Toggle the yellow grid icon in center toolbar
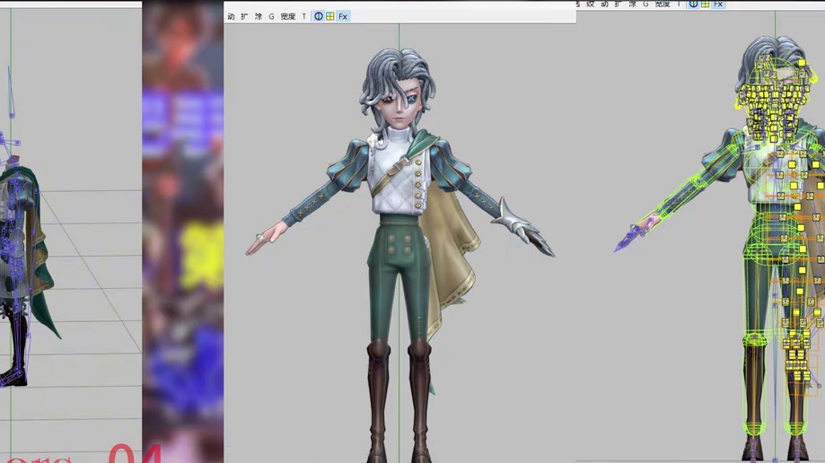This screenshot has width=825, height=463. 329,16
